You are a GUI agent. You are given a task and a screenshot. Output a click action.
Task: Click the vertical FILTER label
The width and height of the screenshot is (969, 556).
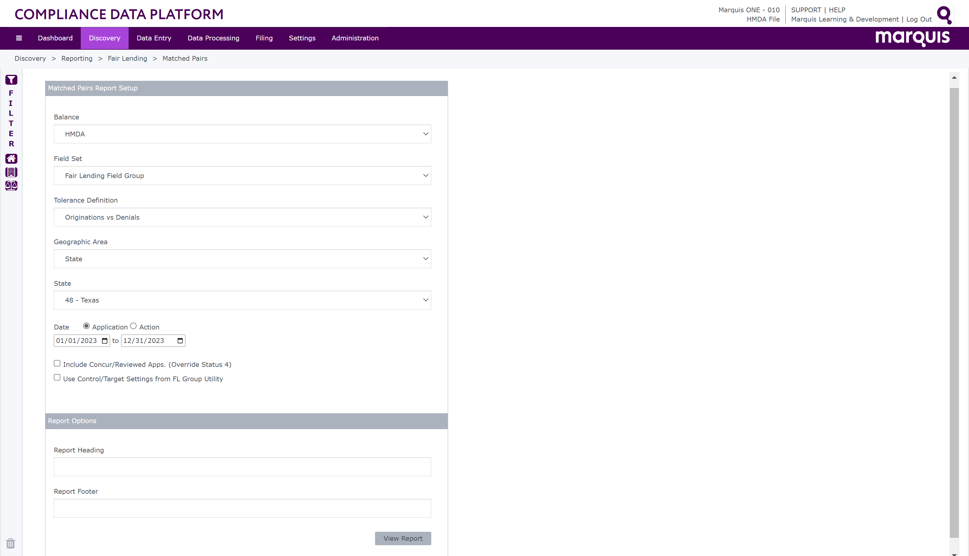pos(11,119)
